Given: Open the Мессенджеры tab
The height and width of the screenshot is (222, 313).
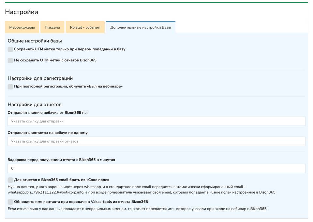Looking at the screenshot, I should click(22, 27).
